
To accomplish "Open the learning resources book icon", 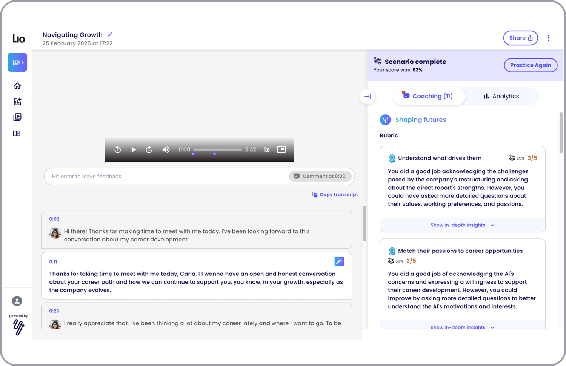I will [17, 133].
